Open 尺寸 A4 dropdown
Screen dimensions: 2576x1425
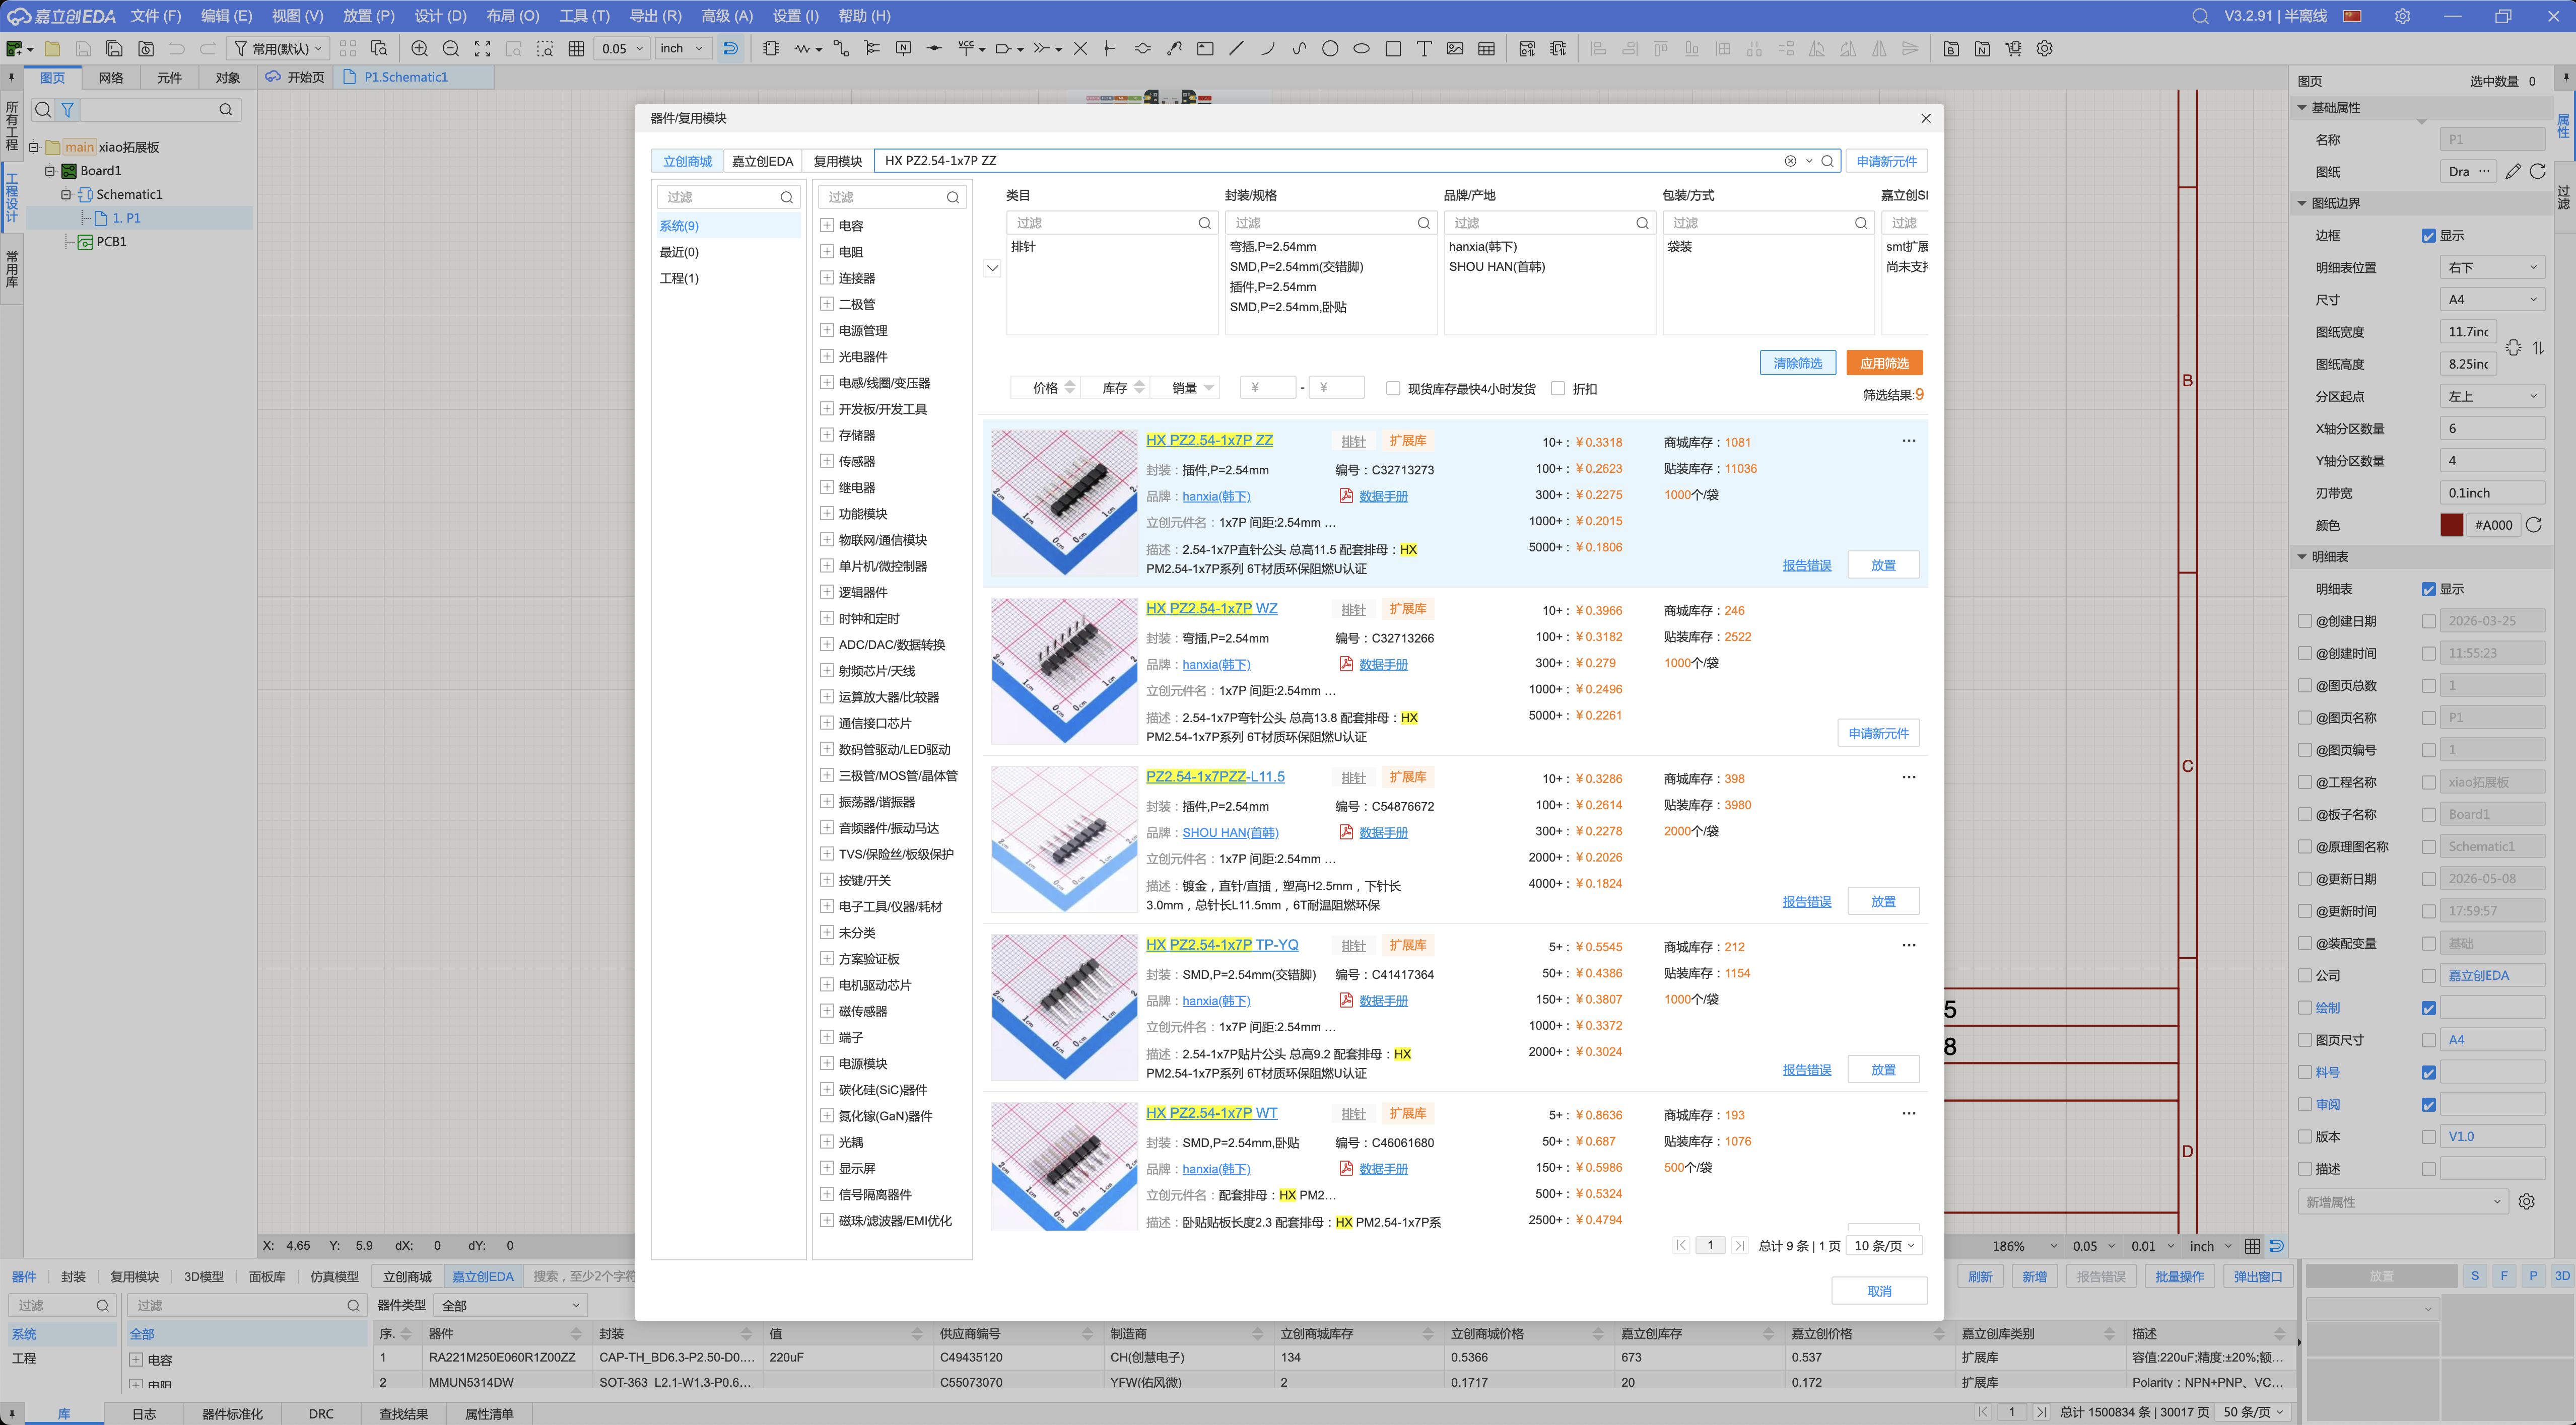[2492, 300]
